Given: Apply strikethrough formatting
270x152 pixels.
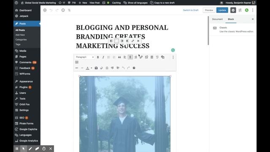Looking at the screenshot, I should [x=77, y=68].
